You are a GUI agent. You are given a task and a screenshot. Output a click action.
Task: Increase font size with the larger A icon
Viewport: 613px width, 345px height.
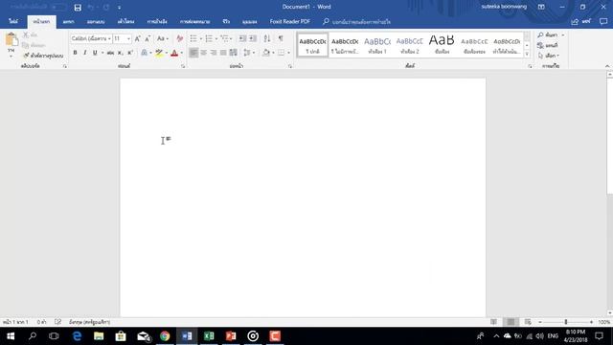(x=138, y=38)
